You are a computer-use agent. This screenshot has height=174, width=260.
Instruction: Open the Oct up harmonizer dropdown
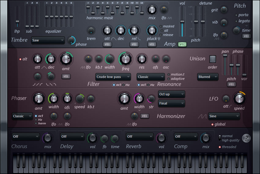coord(171,94)
